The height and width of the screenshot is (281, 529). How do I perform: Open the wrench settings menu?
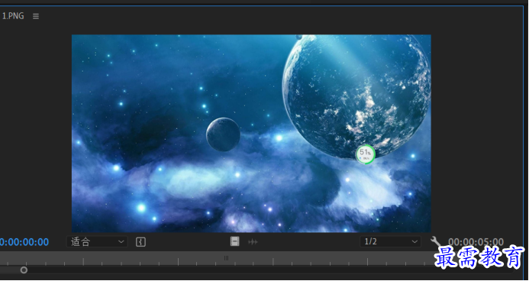pyautogui.click(x=435, y=241)
